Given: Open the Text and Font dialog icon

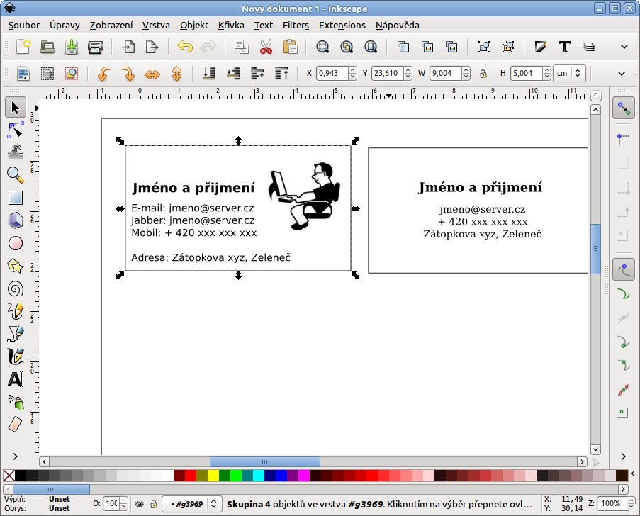Looking at the screenshot, I should coord(564,47).
